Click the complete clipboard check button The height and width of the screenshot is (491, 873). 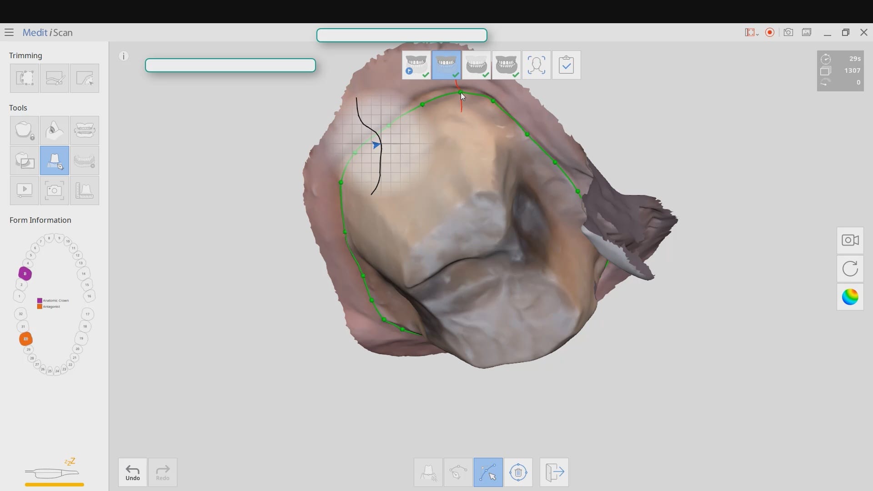pos(566,65)
